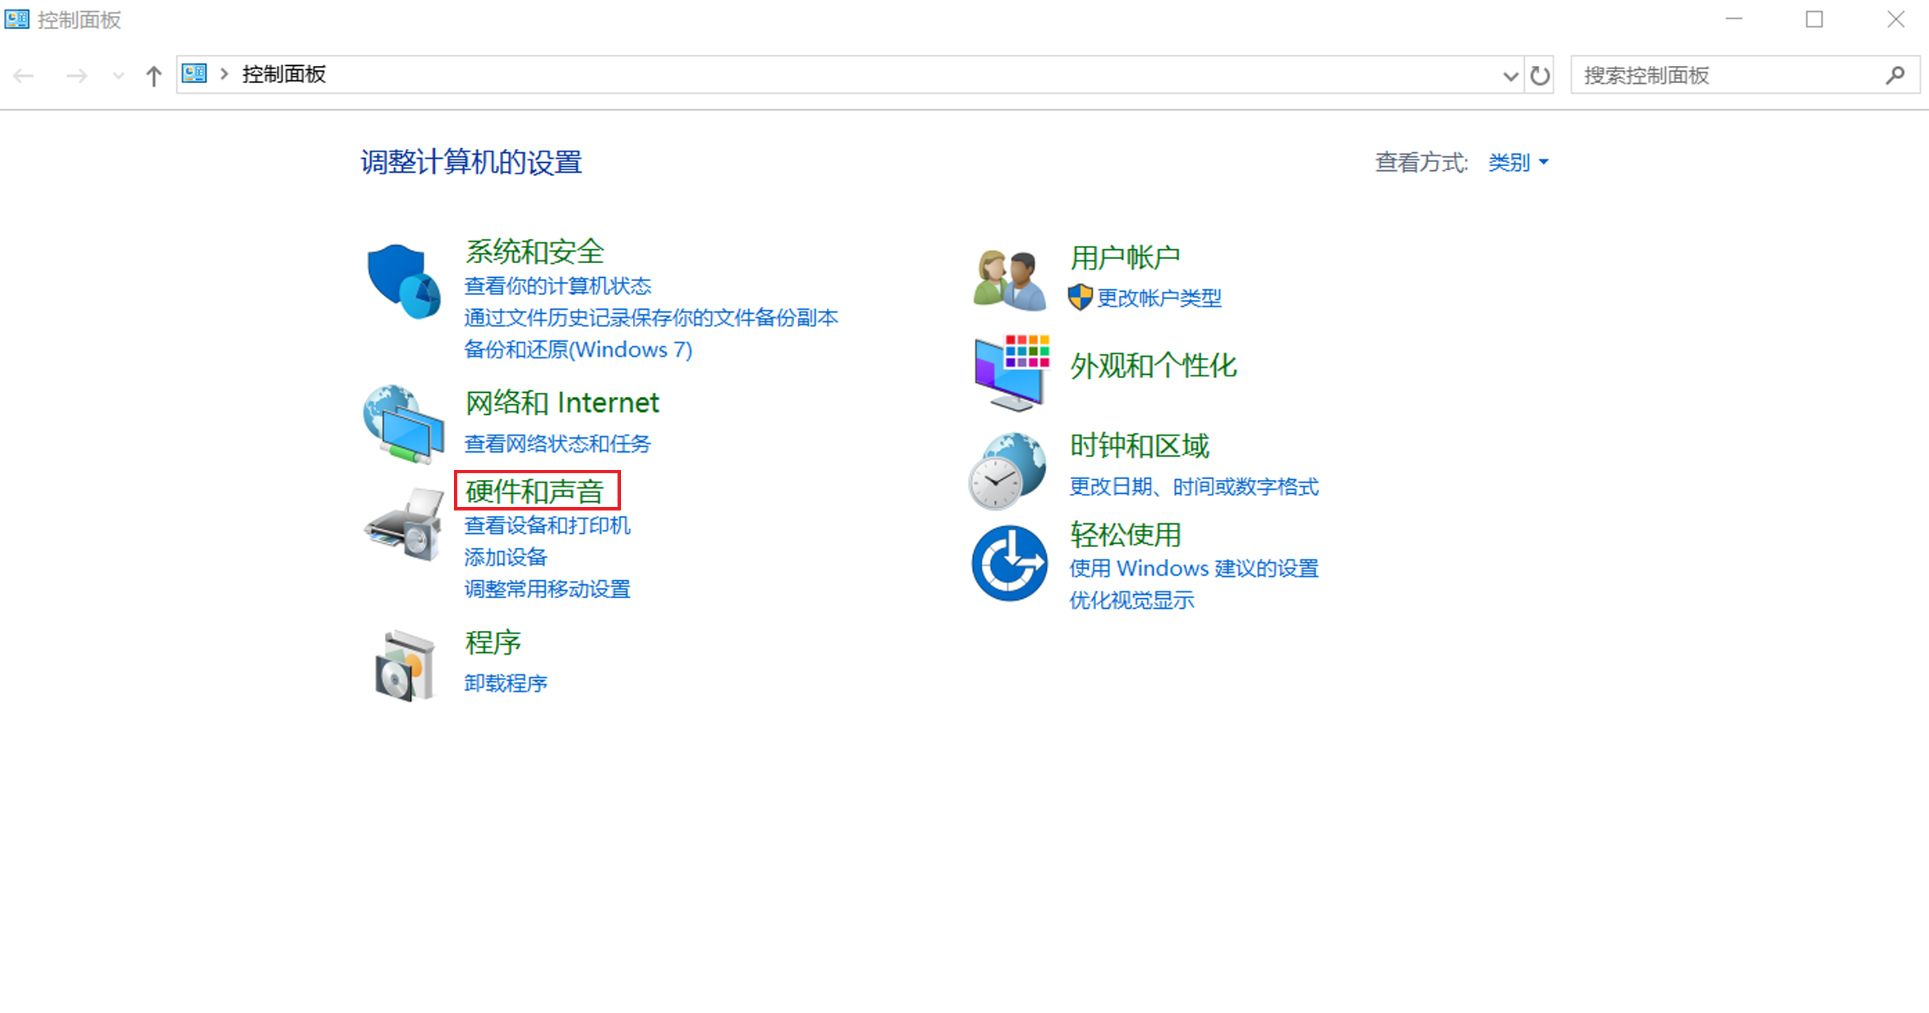
Task: Click the search magnifier icon
Action: point(1894,76)
